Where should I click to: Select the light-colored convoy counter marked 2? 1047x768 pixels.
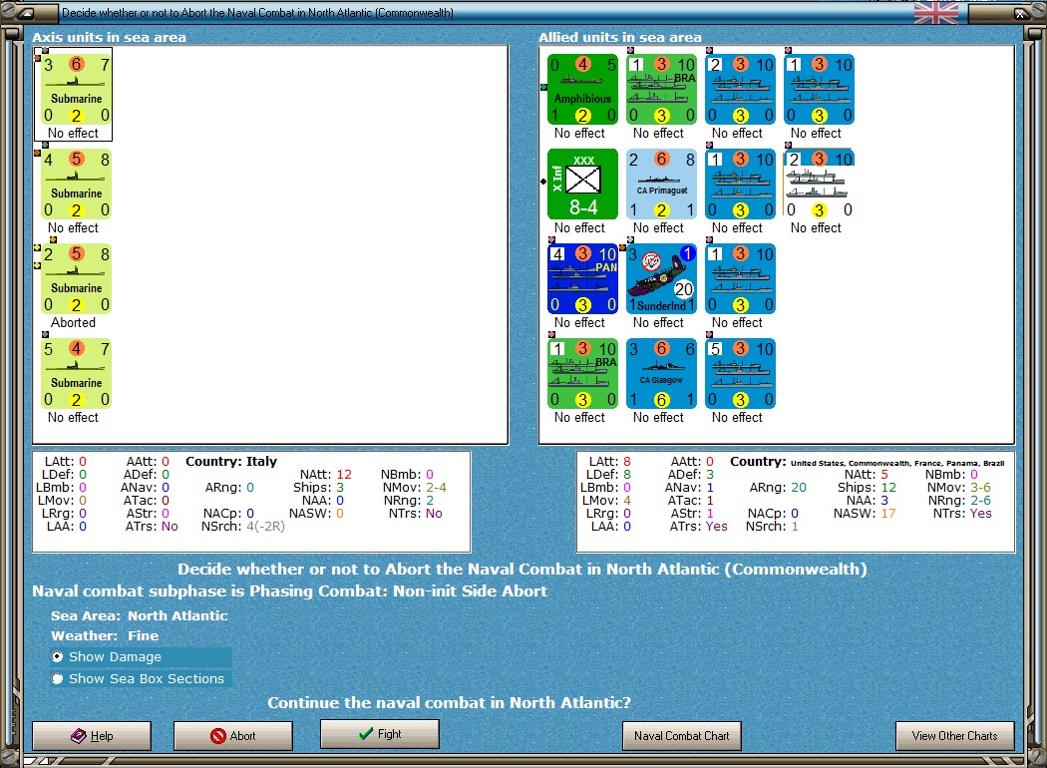[820, 185]
